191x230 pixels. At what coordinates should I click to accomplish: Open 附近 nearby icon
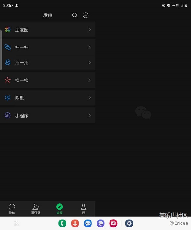[8, 98]
